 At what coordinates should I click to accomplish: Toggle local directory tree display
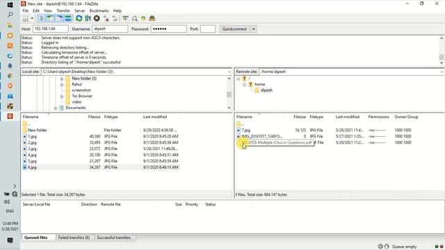[x=50, y=19]
